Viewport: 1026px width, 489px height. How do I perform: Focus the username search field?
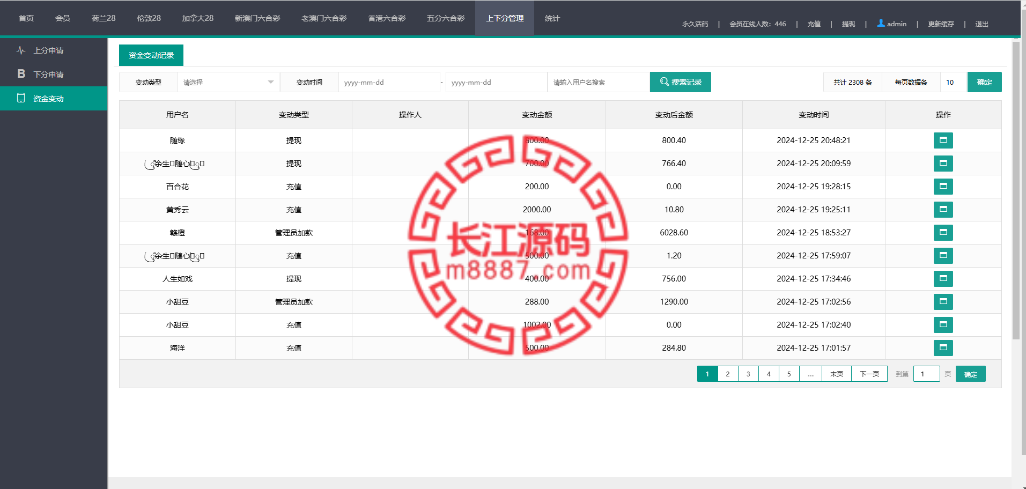pyautogui.click(x=599, y=82)
